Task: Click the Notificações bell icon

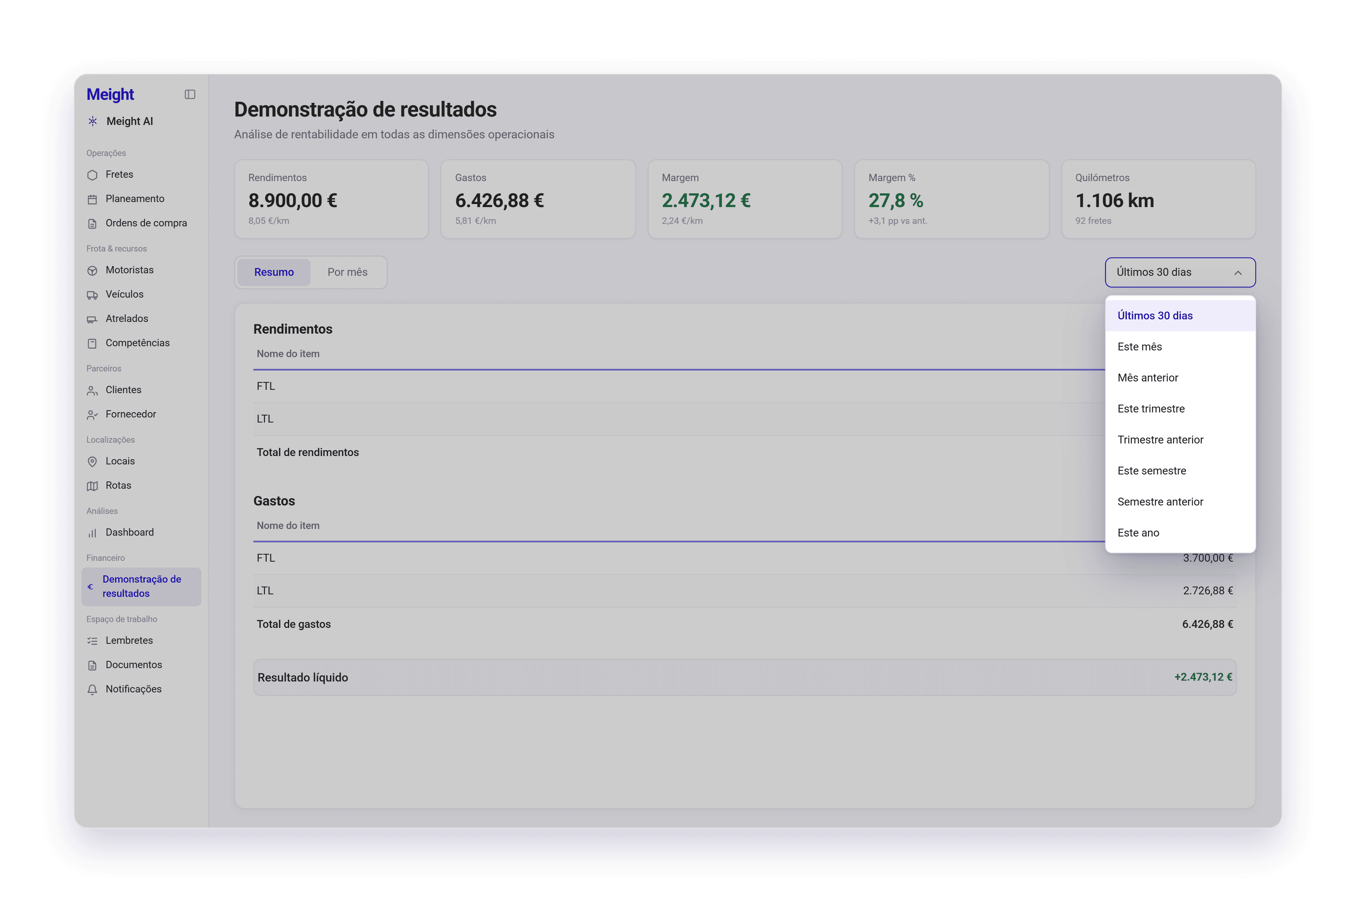Action: pyautogui.click(x=92, y=689)
